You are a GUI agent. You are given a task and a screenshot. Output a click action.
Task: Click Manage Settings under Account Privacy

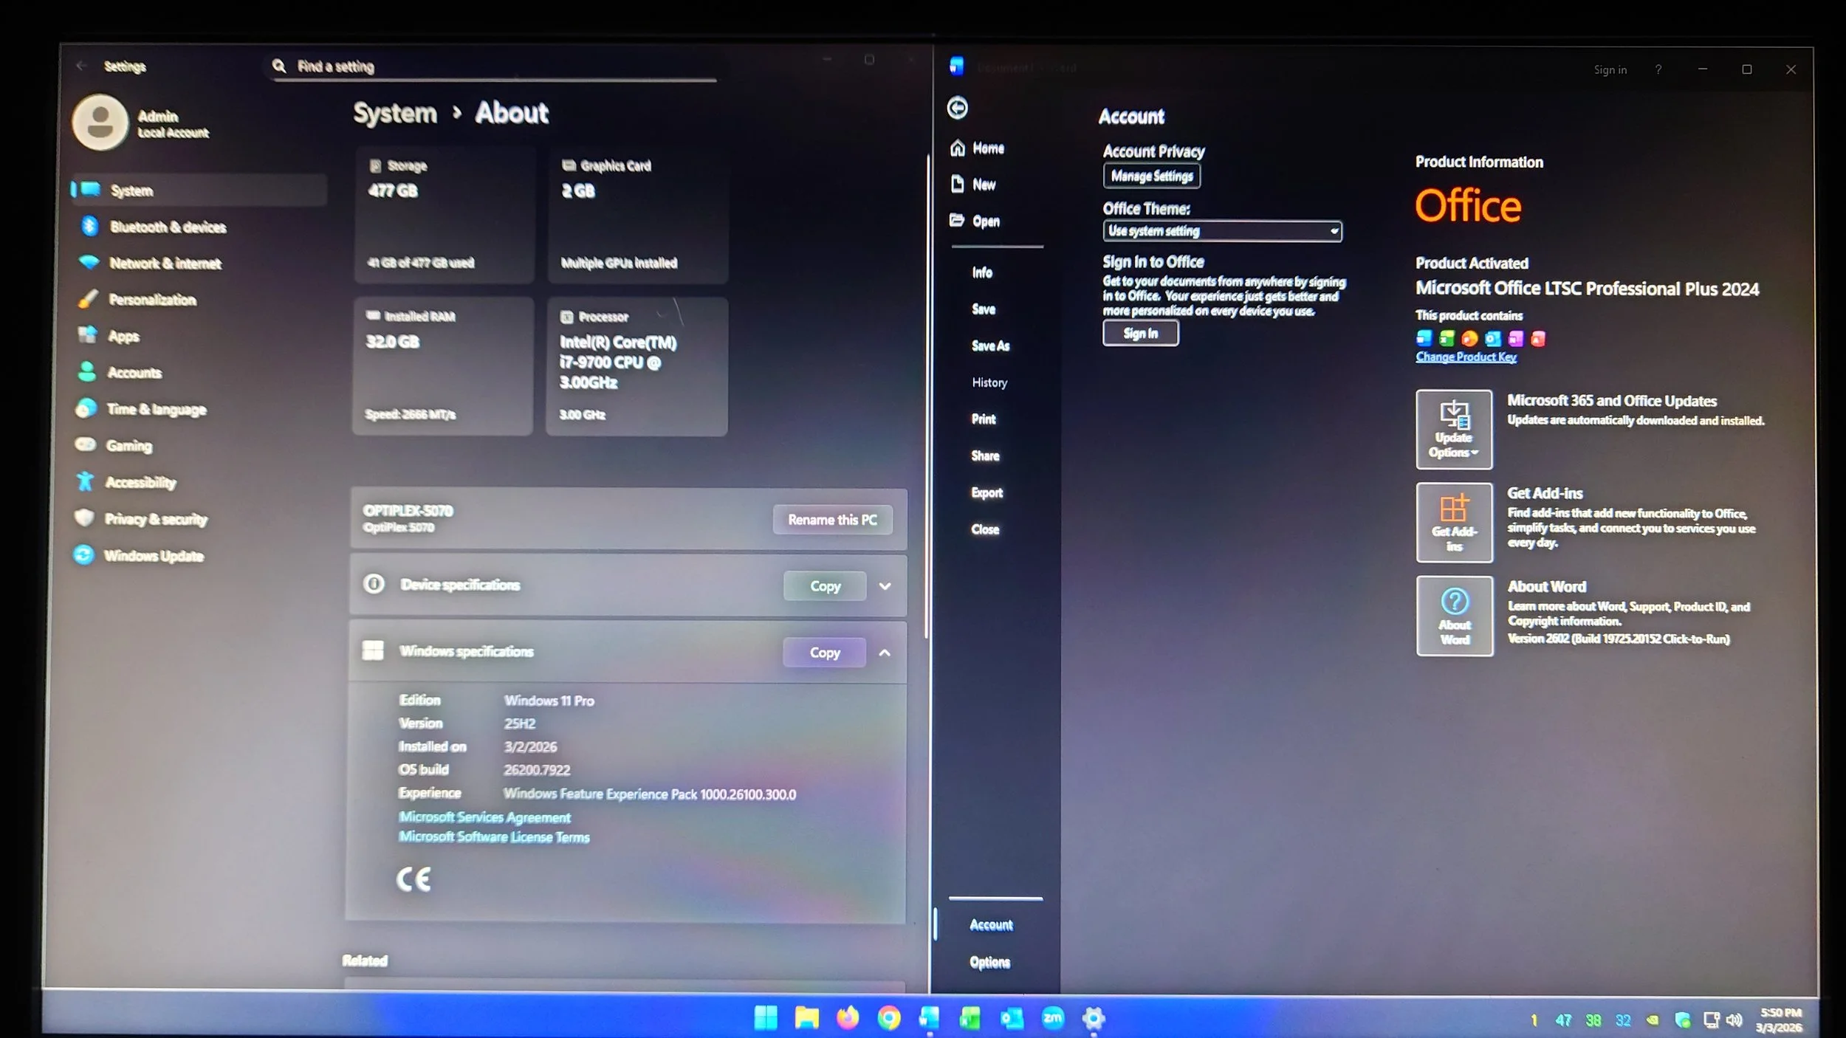(x=1152, y=176)
